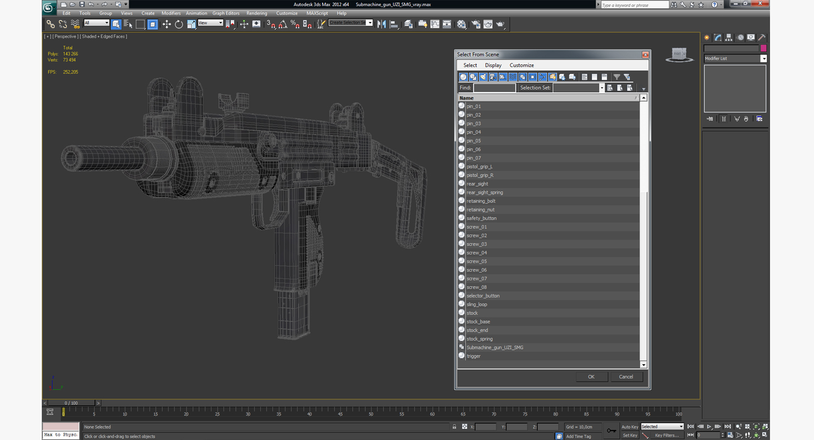Toggle Display Space Warps filter
This screenshot has height=440, width=814.
[513, 77]
